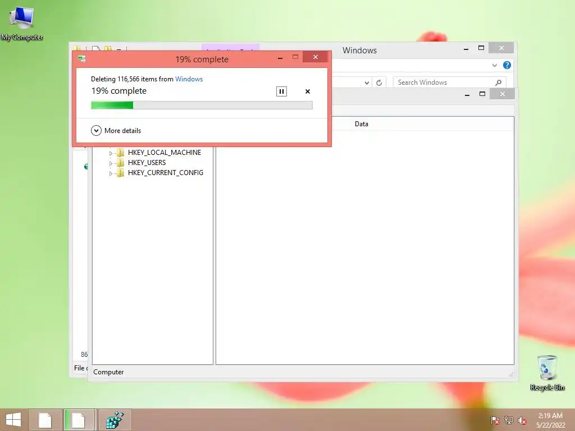Viewport: 575px width, 431px height.
Task: Open the Recycle Bin desktop icon
Action: click(x=547, y=373)
